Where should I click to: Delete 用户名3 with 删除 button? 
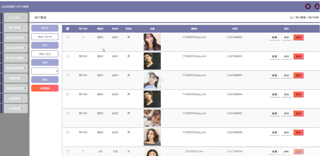(298, 75)
